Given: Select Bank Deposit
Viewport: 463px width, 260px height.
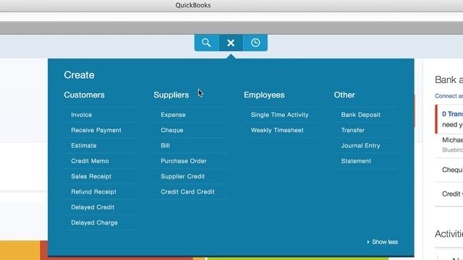Looking at the screenshot, I should (361, 115).
